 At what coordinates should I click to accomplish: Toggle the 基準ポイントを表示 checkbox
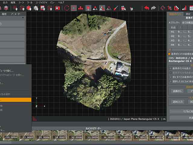170,69
